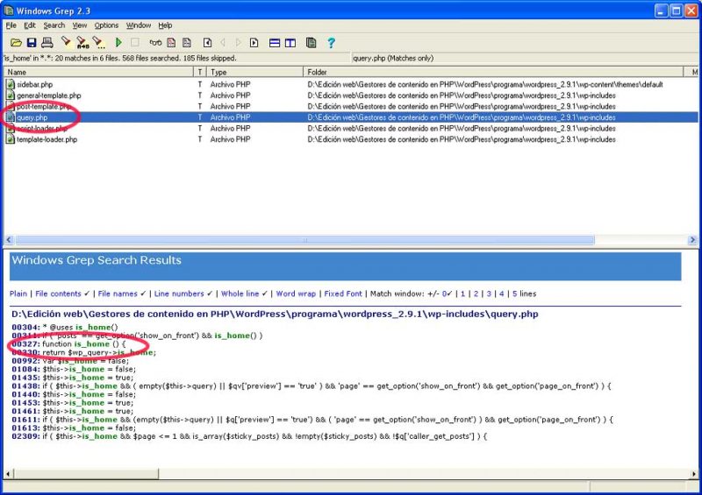Click the Open folder toolbar icon
The image size is (702, 495).
(x=16, y=42)
